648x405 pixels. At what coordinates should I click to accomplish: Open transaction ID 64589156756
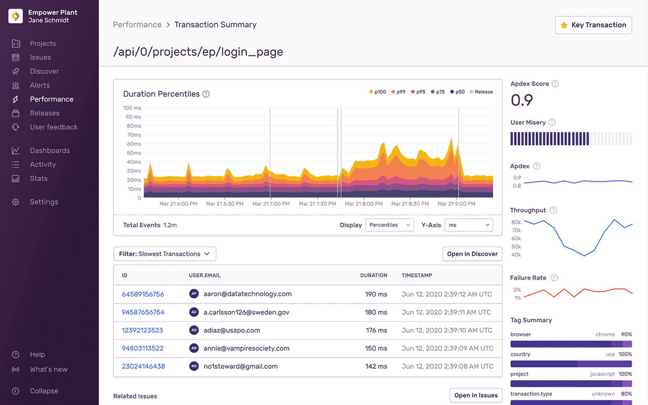coord(143,294)
